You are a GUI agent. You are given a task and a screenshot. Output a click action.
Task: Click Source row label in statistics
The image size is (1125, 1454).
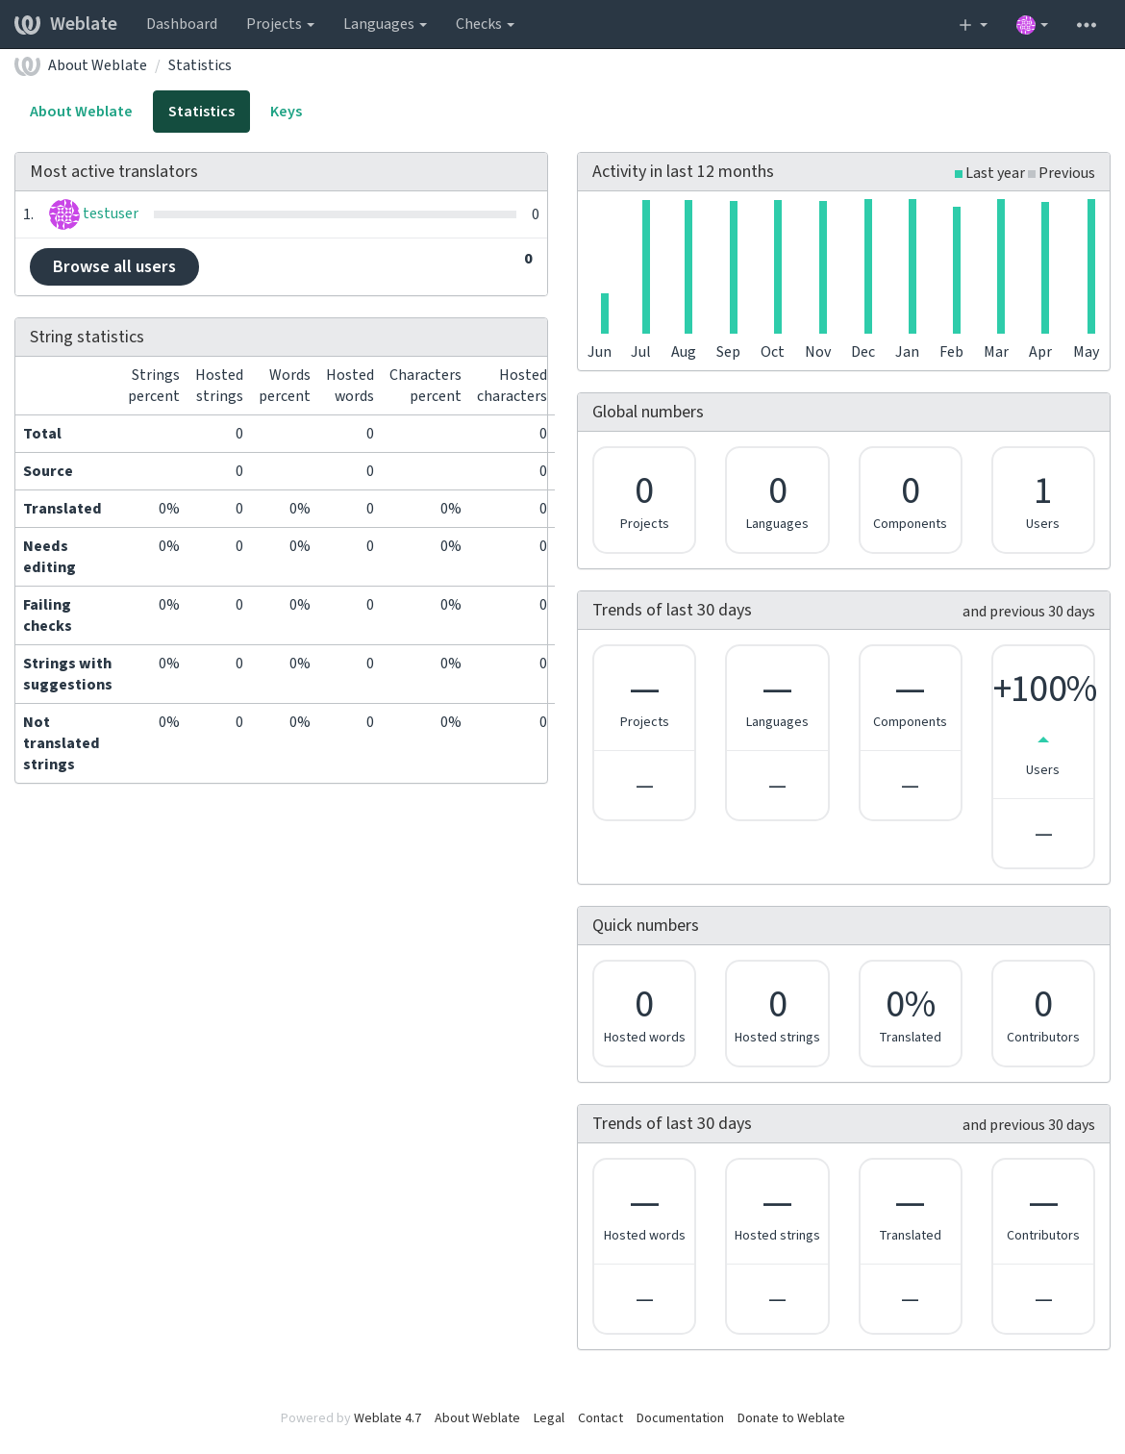tap(48, 471)
